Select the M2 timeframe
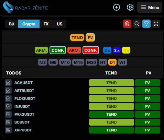The height and width of the screenshot is (140, 164). pyautogui.click(x=42, y=62)
